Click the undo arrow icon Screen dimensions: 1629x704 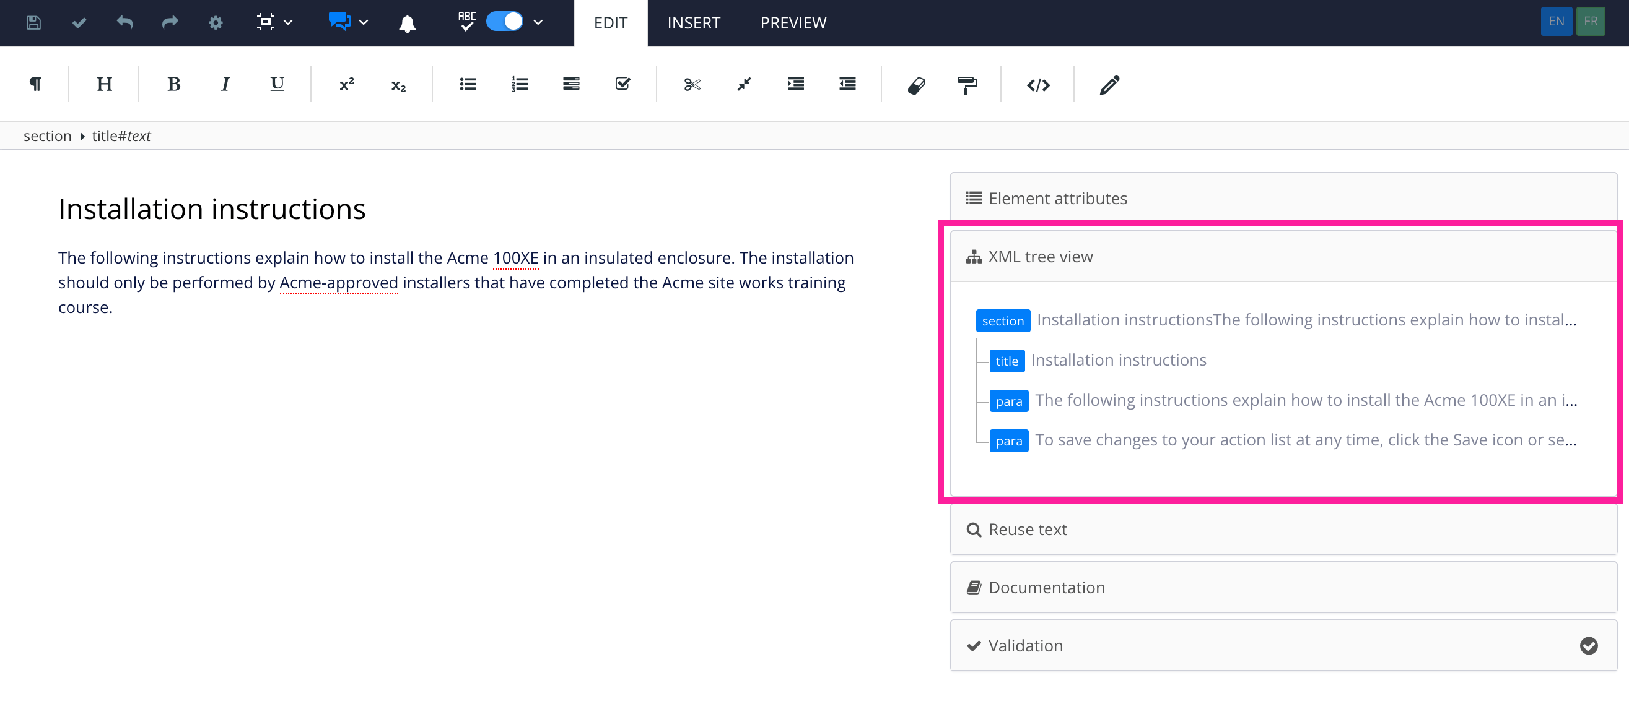coord(124,23)
